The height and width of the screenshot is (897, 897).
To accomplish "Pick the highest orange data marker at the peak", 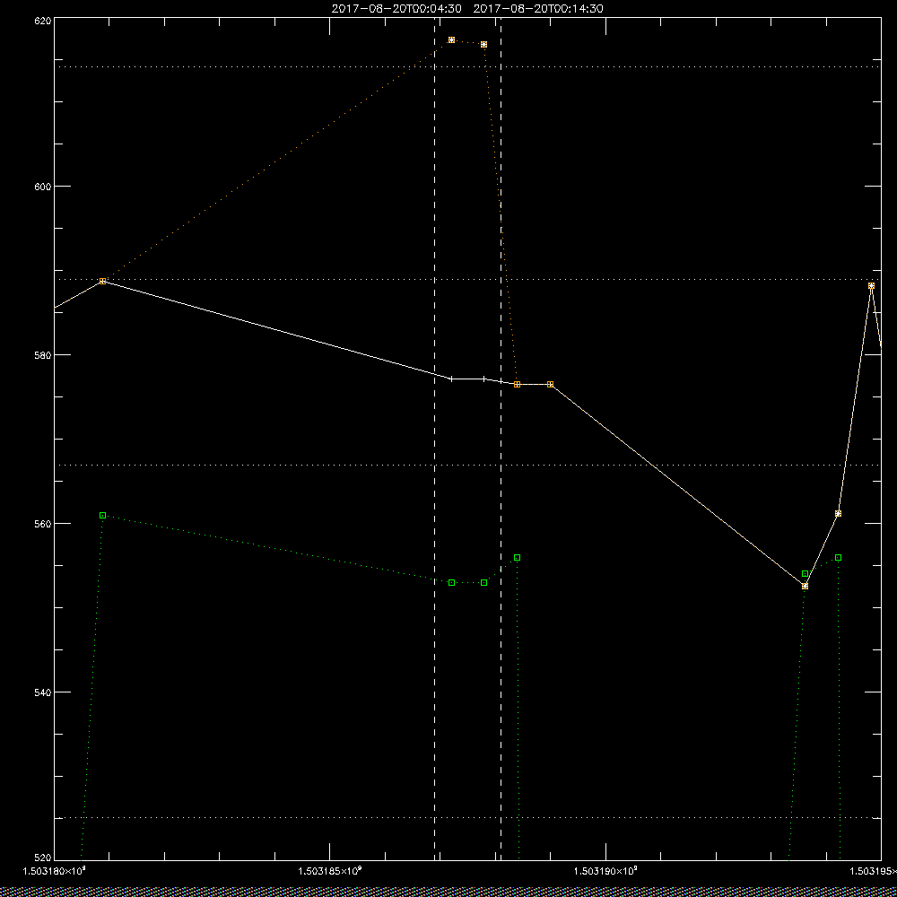I will [x=451, y=40].
